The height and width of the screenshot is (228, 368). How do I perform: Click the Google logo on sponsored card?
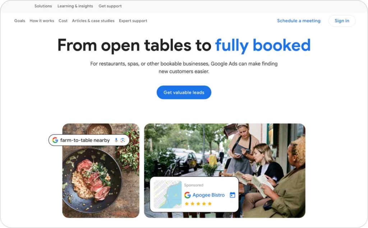[187, 195]
